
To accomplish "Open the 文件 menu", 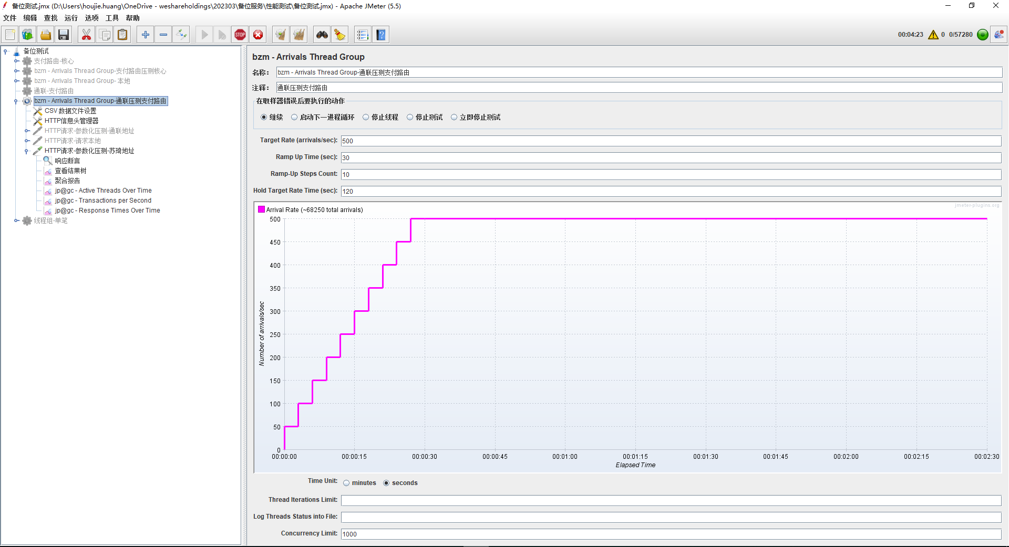I will 10,18.
